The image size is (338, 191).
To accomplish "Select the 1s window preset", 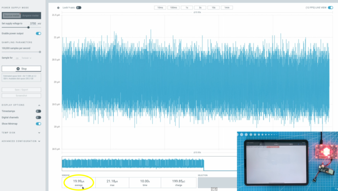I will pos(187,8).
